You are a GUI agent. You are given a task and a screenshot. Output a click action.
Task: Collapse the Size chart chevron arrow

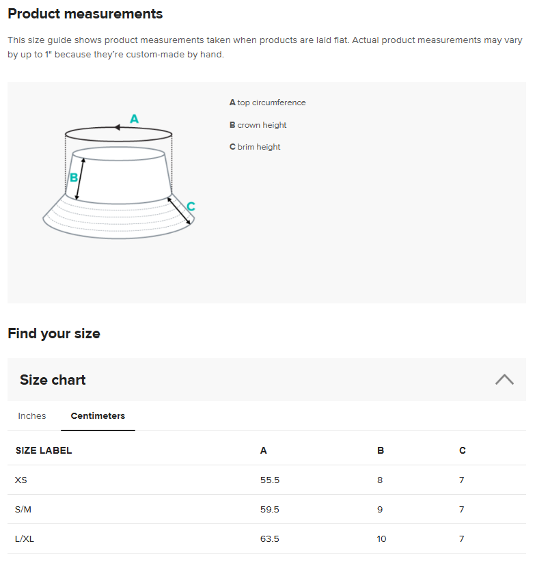tap(504, 379)
